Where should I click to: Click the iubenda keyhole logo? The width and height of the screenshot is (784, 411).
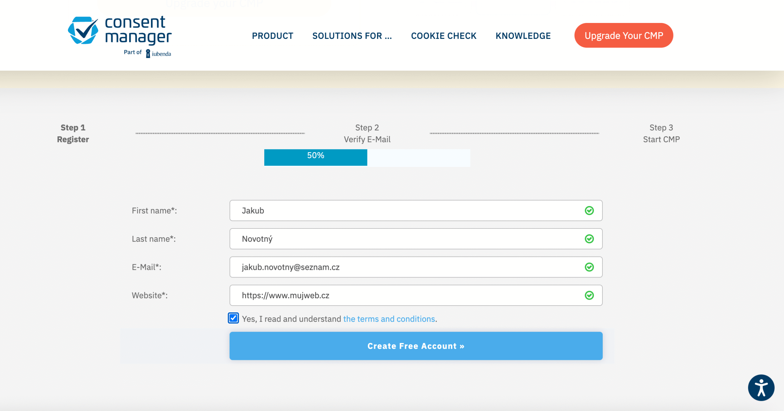coord(148,54)
